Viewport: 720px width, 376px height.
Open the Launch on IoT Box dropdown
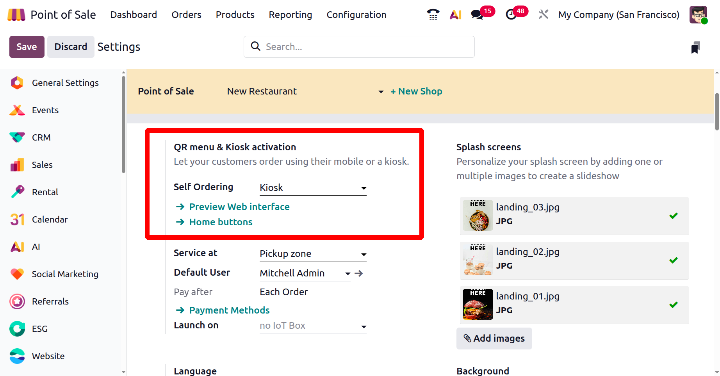pyautogui.click(x=313, y=326)
